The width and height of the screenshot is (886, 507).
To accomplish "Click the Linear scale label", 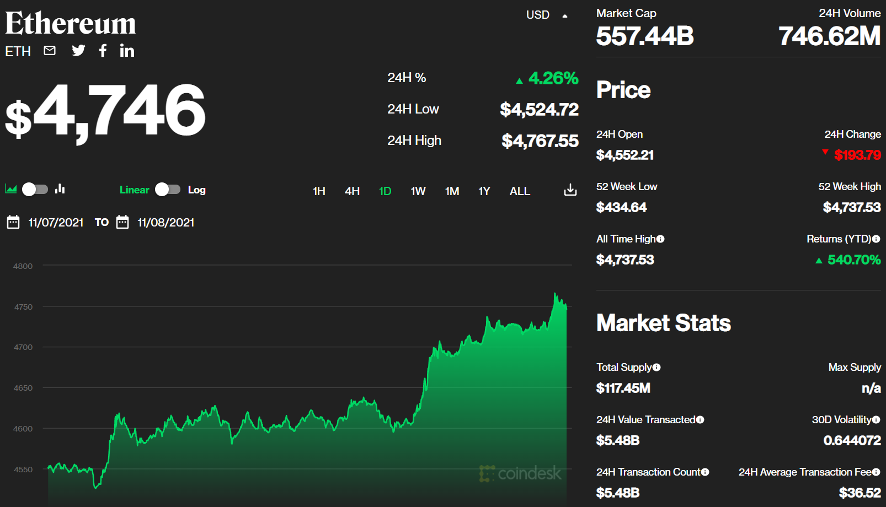I will 134,190.
